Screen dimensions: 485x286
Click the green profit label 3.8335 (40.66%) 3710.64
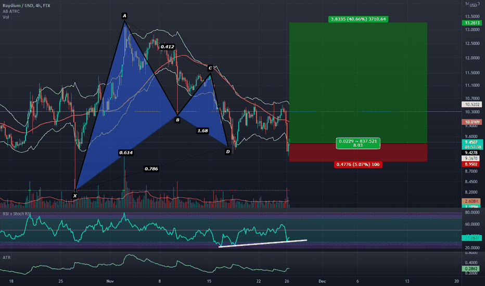pyautogui.click(x=358, y=19)
